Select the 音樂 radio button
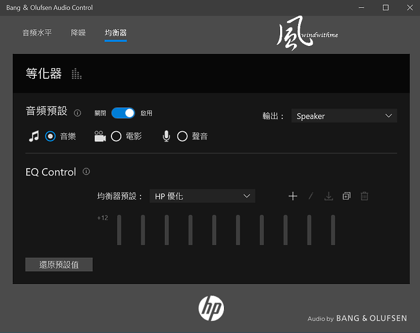The image size is (420, 333). (x=50, y=136)
